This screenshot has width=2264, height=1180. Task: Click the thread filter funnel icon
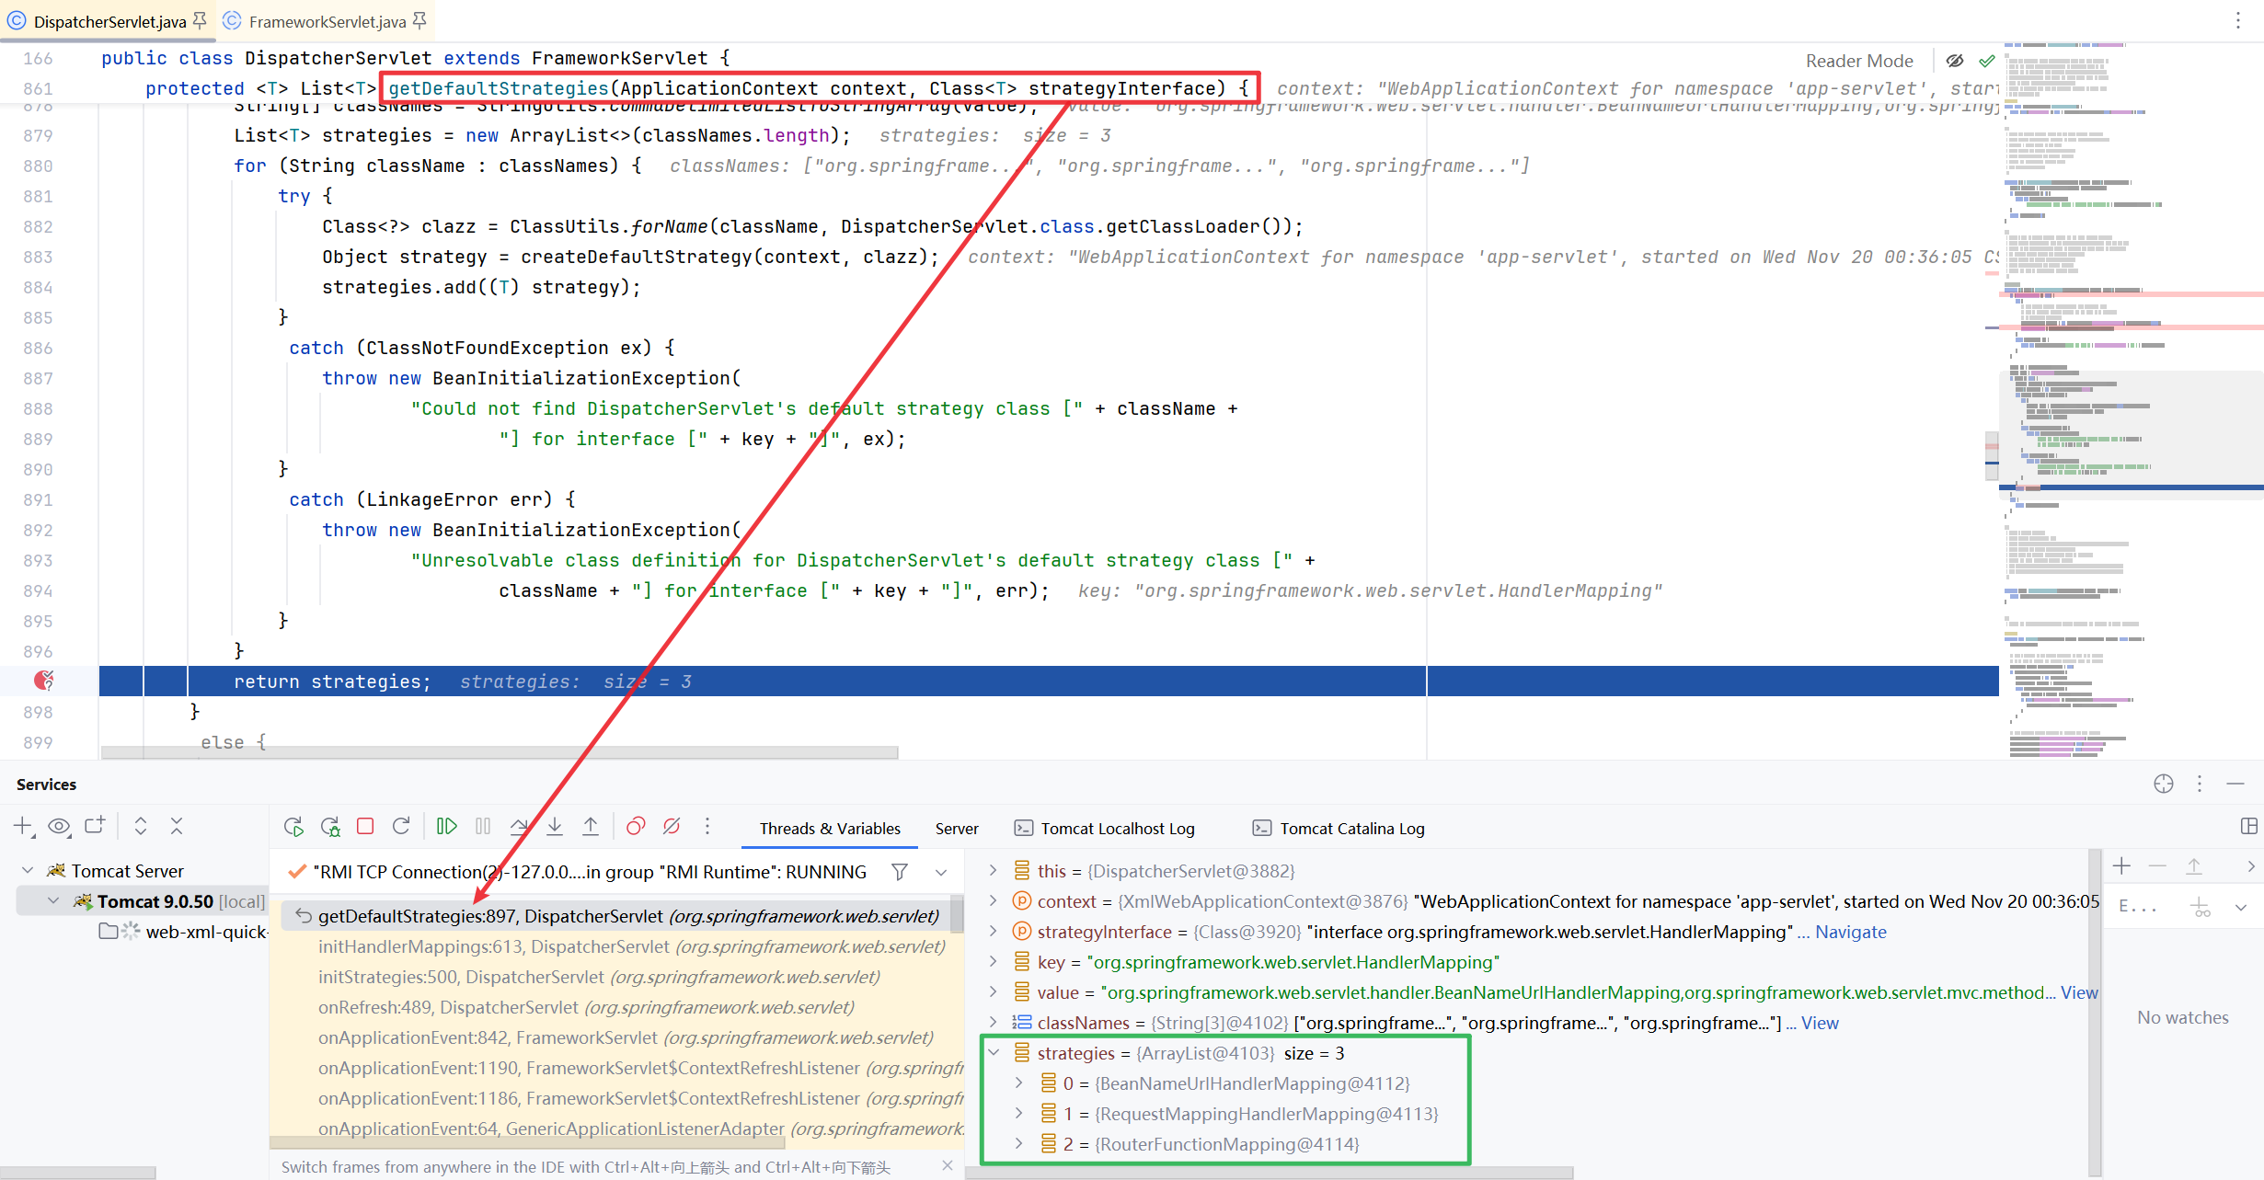tap(900, 872)
